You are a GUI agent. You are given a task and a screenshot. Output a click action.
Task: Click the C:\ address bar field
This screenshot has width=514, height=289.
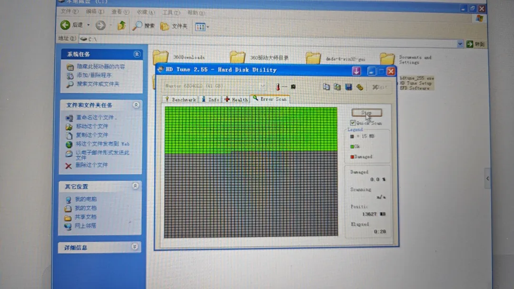pos(267,44)
